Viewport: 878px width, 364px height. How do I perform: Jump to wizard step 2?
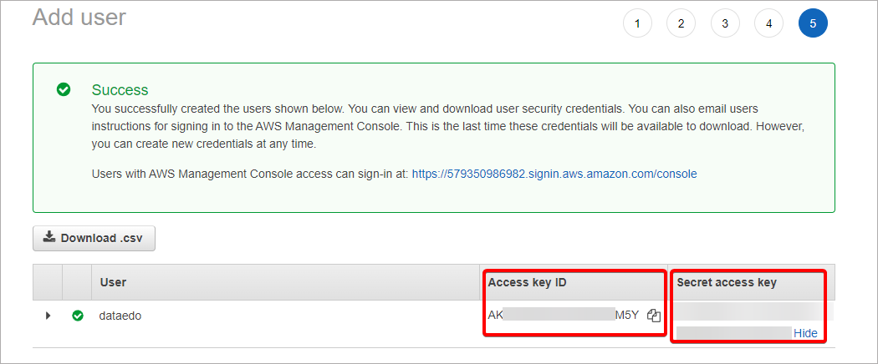(x=681, y=23)
